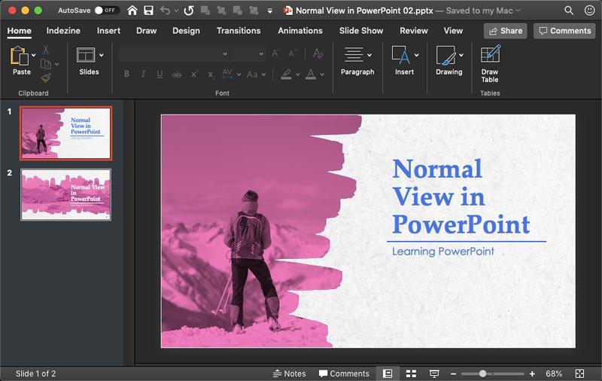Open Comments button in ribbon
This screenshot has height=381, width=602.
(x=564, y=31)
